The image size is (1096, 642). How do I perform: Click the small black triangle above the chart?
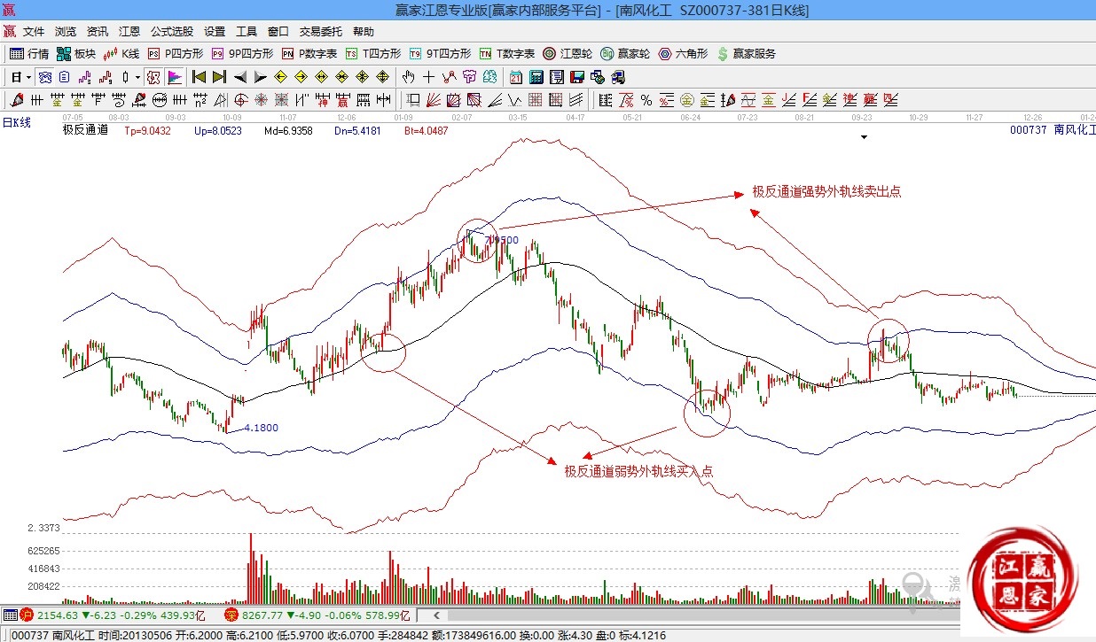pyautogui.click(x=864, y=137)
